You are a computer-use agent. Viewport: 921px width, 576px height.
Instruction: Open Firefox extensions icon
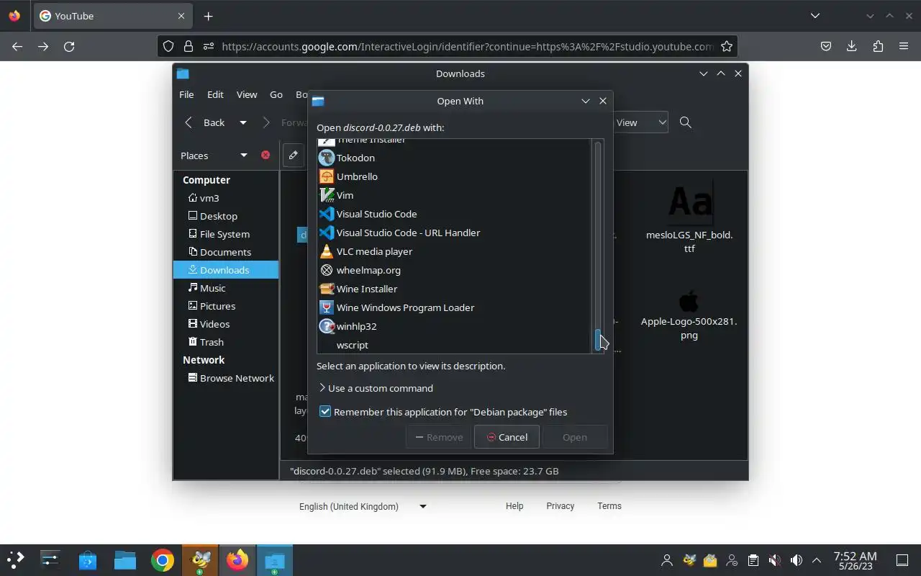tap(878, 46)
